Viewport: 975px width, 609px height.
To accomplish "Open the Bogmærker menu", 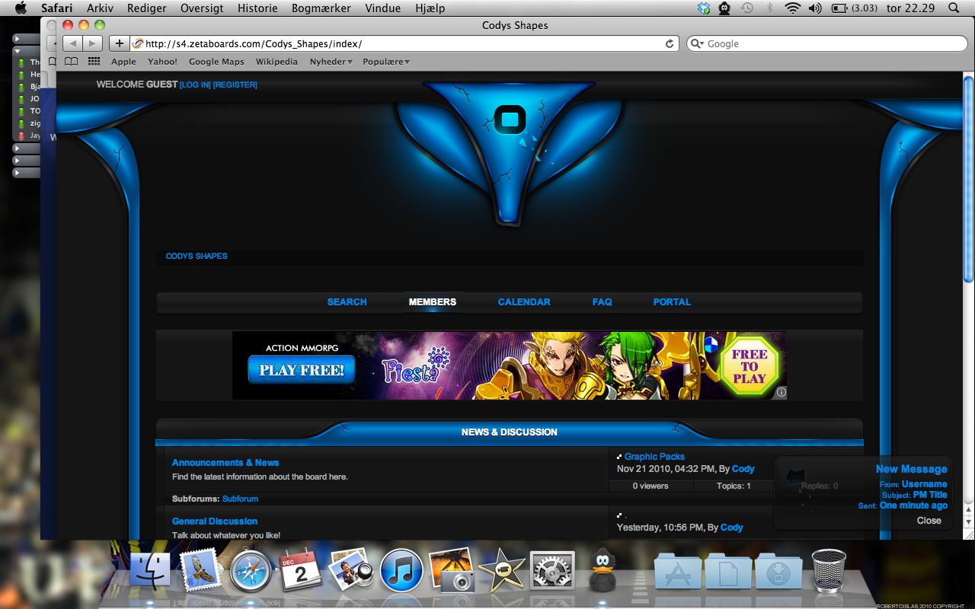I will point(321,8).
